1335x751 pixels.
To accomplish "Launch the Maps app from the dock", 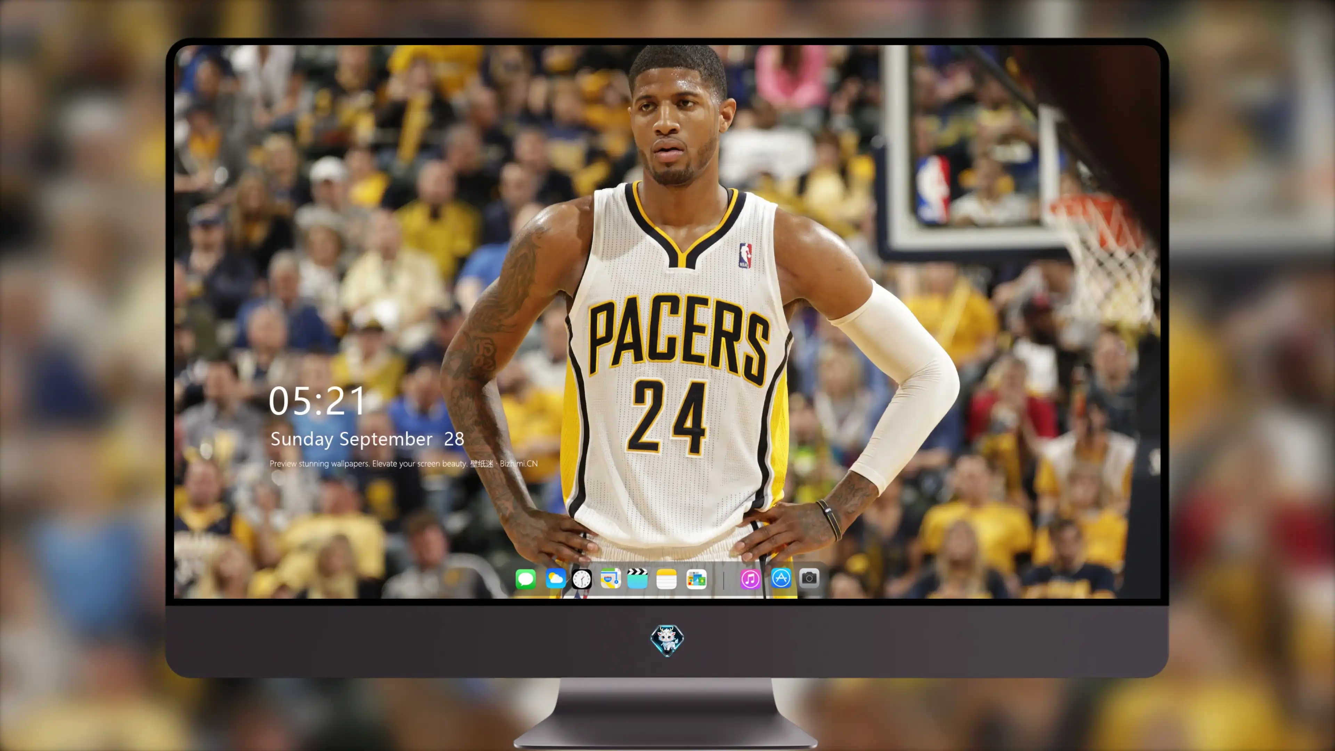I will (x=610, y=579).
